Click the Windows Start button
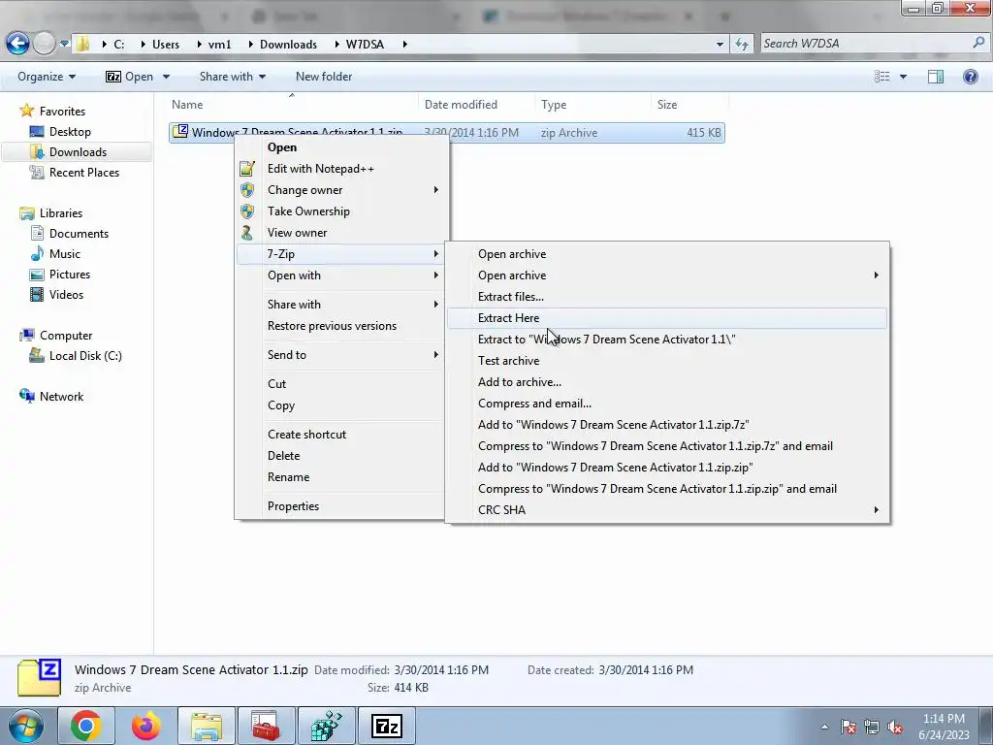993x745 pixels. click(x=25, y=726)
